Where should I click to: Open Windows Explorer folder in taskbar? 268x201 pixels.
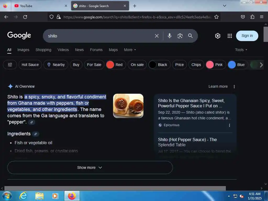click(40, 196)
